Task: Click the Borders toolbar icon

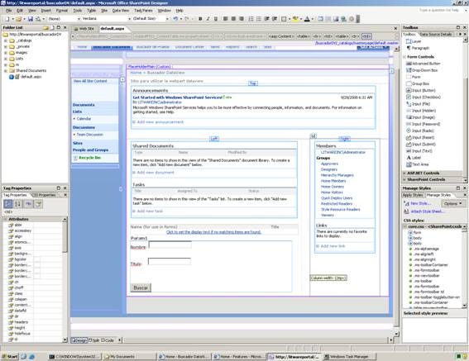Action: [x=284, y=19]
